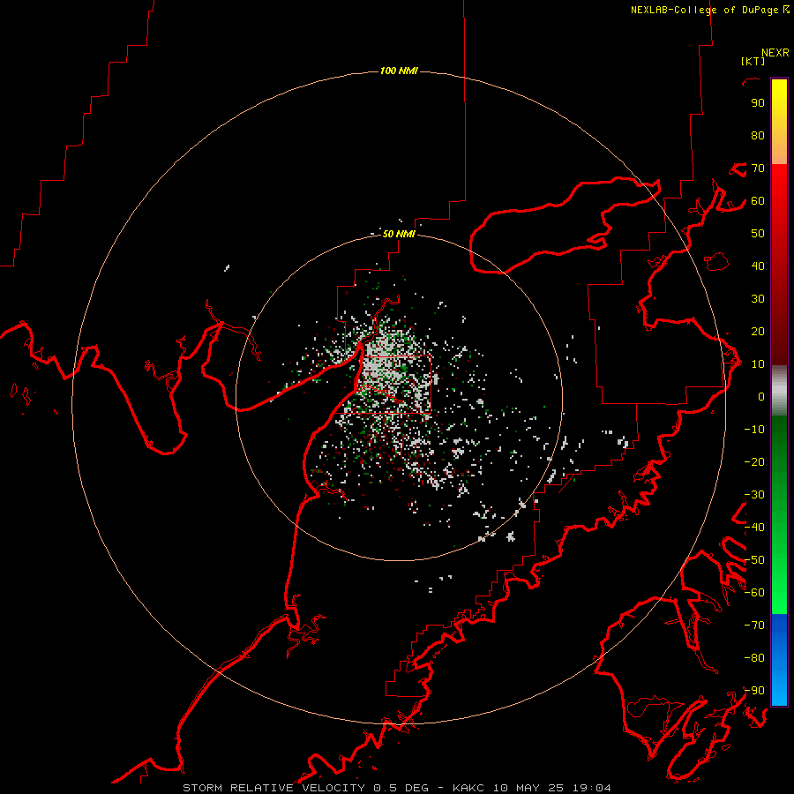Click the 50 NMI range ring label
The image size is (794, 794).
(399, 234)
